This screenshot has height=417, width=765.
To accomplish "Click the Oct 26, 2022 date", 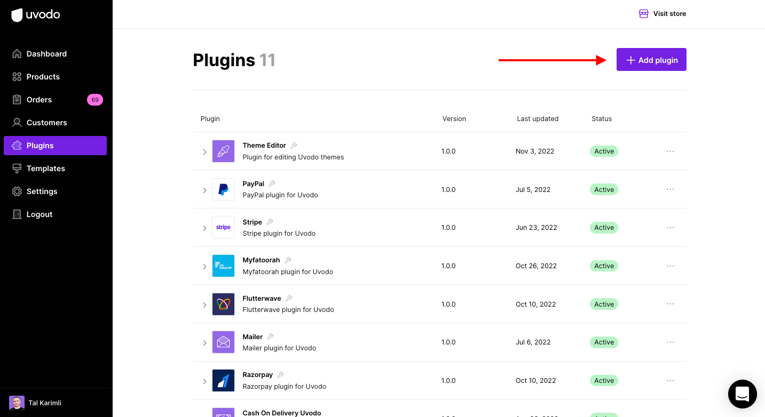I will (536, 266).
